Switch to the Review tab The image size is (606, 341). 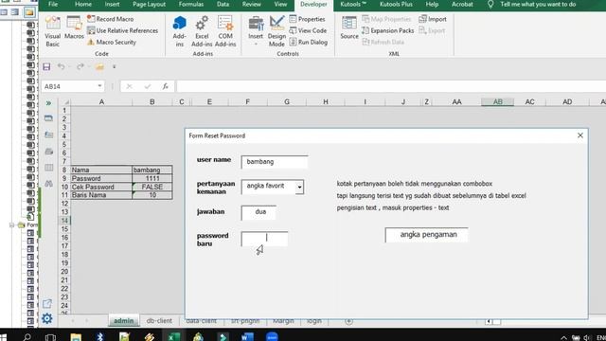(x=252, y=4)
